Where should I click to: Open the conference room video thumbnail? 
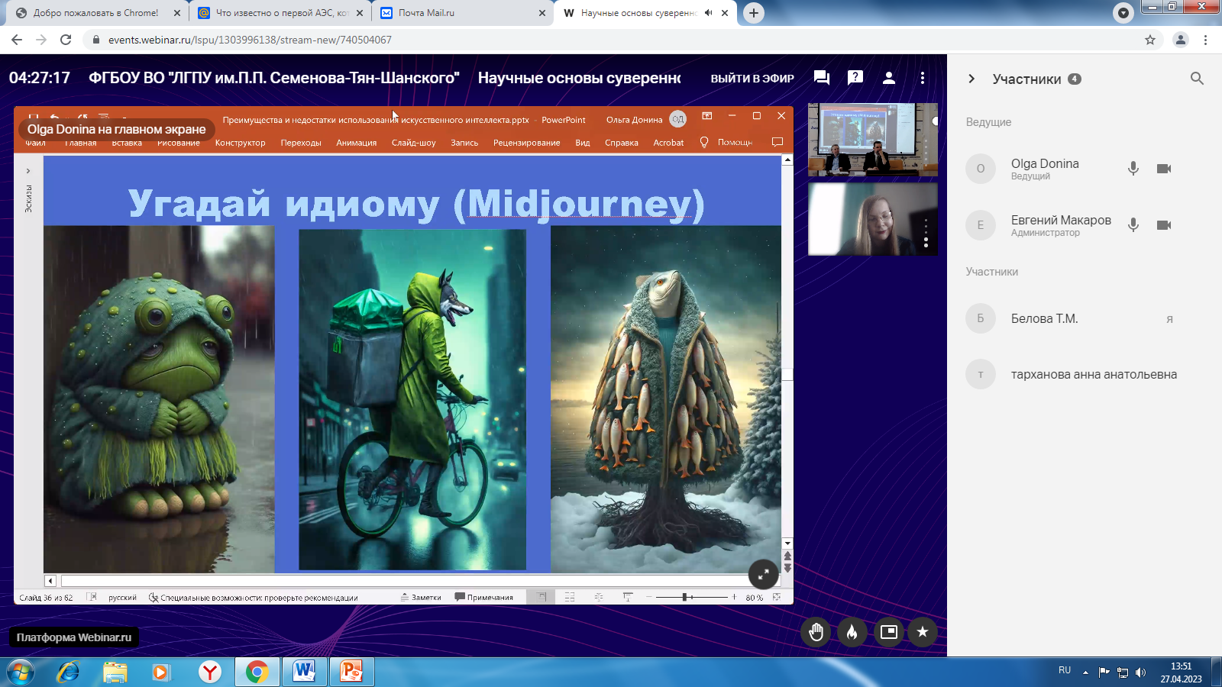873,140
